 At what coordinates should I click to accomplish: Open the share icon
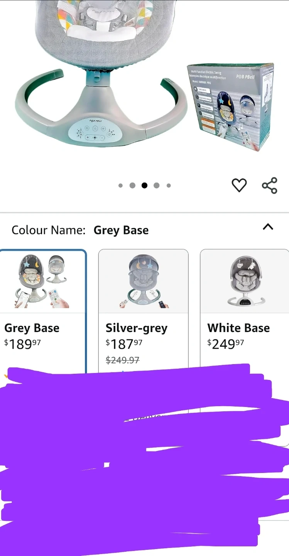click(x=269, y=185)
